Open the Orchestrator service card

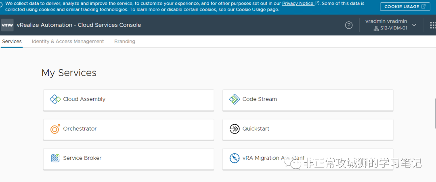click(x=128, y=129)
